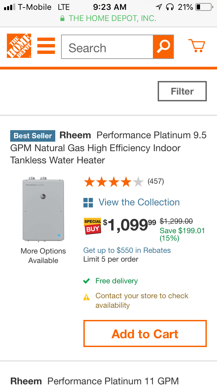Open the Filter options
The width and height of the screenshot is (217, 385).
tap(182, 91)
